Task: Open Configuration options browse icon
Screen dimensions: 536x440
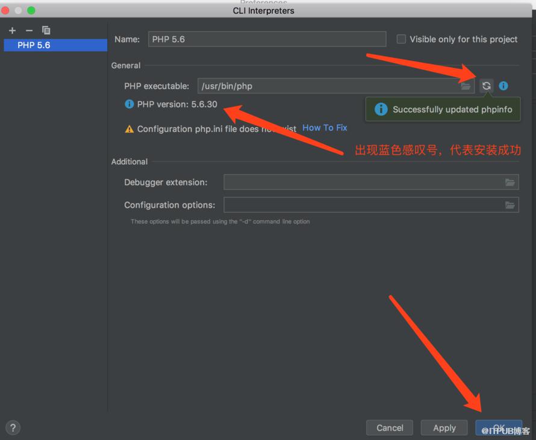Action: click(510, 205)
